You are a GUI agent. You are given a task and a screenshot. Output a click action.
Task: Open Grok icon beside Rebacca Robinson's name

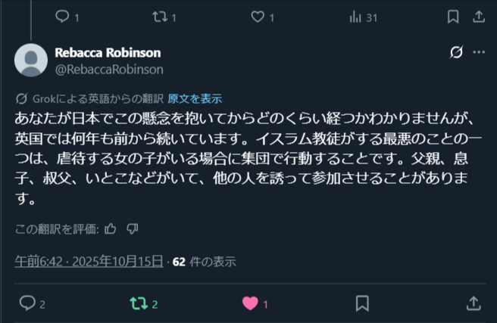(x=456, y=52)
